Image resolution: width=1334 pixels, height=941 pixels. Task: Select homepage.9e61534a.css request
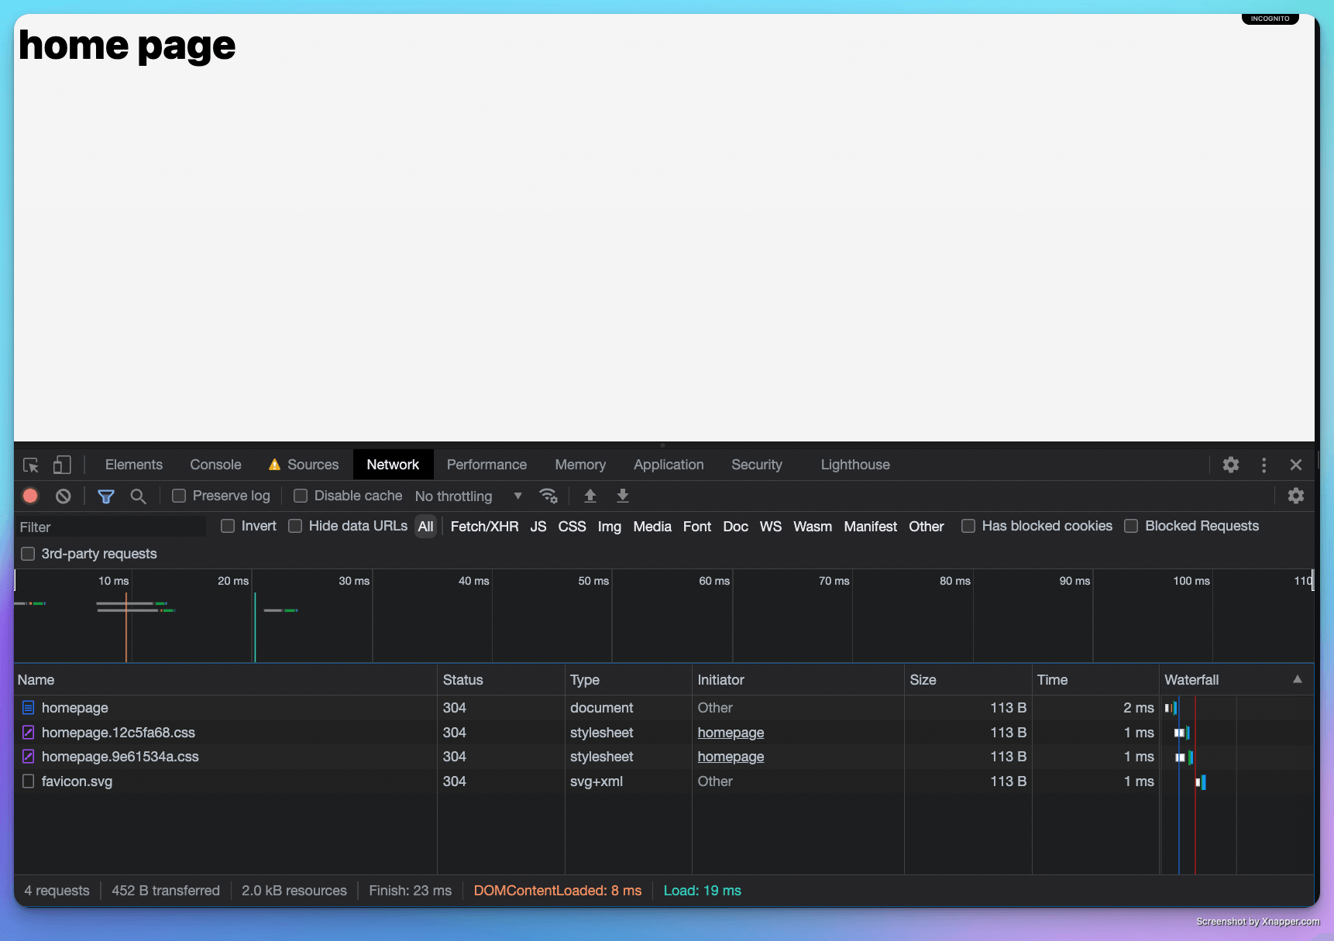click(x=664, y=757)
